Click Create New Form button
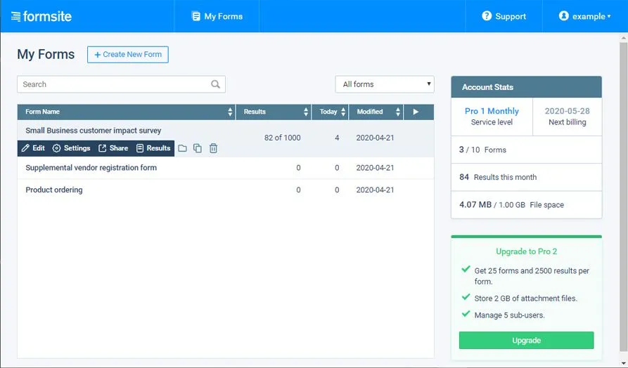This screenshot has height=368, width=628. tap(128, 54)
